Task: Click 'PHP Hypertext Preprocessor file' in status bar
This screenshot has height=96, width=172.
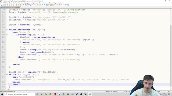Action: coord(8,91)
